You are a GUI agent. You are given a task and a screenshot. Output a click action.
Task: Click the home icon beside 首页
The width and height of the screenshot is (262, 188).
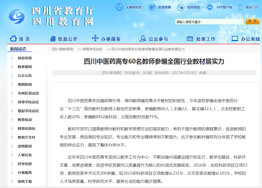click(13, 39)
